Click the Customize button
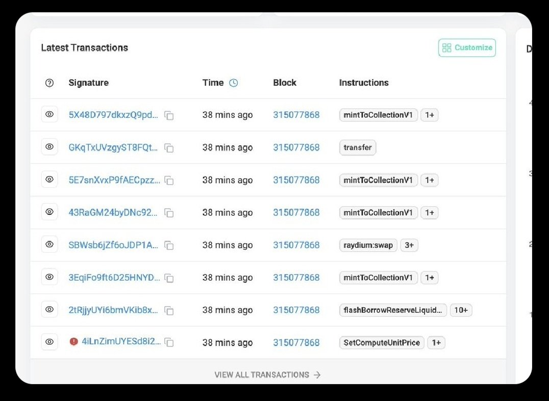549x401 pixels. (467, 47)
